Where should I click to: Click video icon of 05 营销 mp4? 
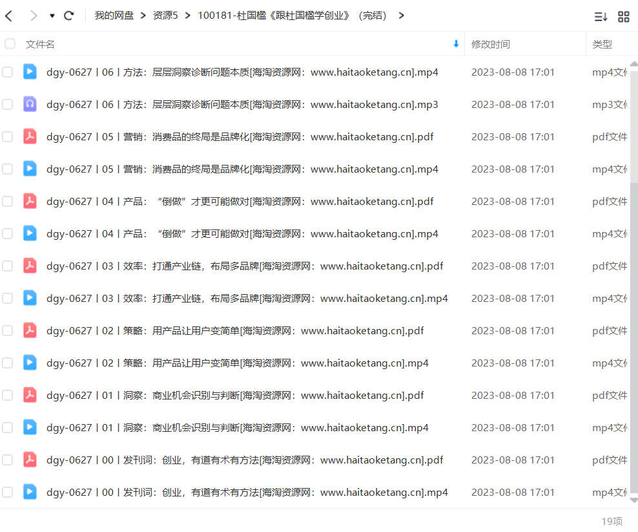30,168
